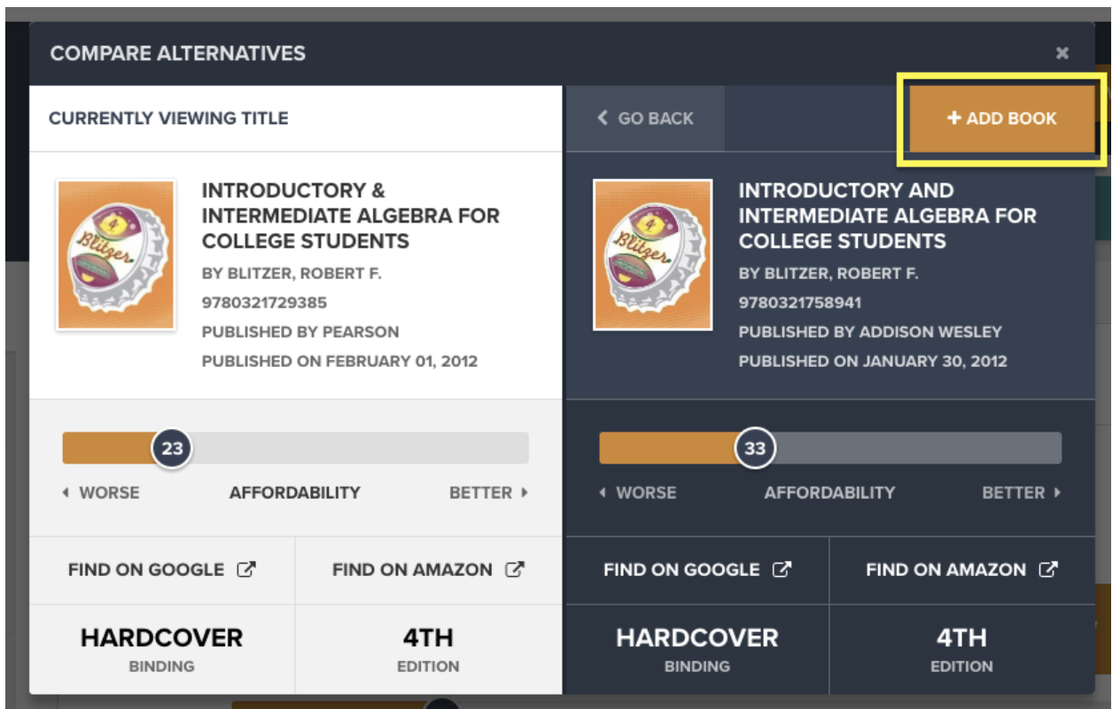This screenshot has width=1120, height=709.
Task: Click external link icon beside right Google link
Action: pos(782,570)
